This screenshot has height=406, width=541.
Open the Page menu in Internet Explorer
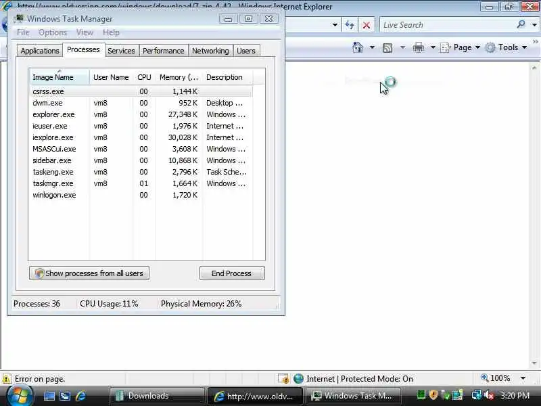pyautogui.click(x=461, y=47)
